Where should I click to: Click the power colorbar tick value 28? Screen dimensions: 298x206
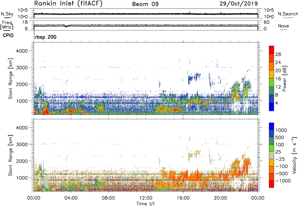pyautogui.click(x=278, y=54)
